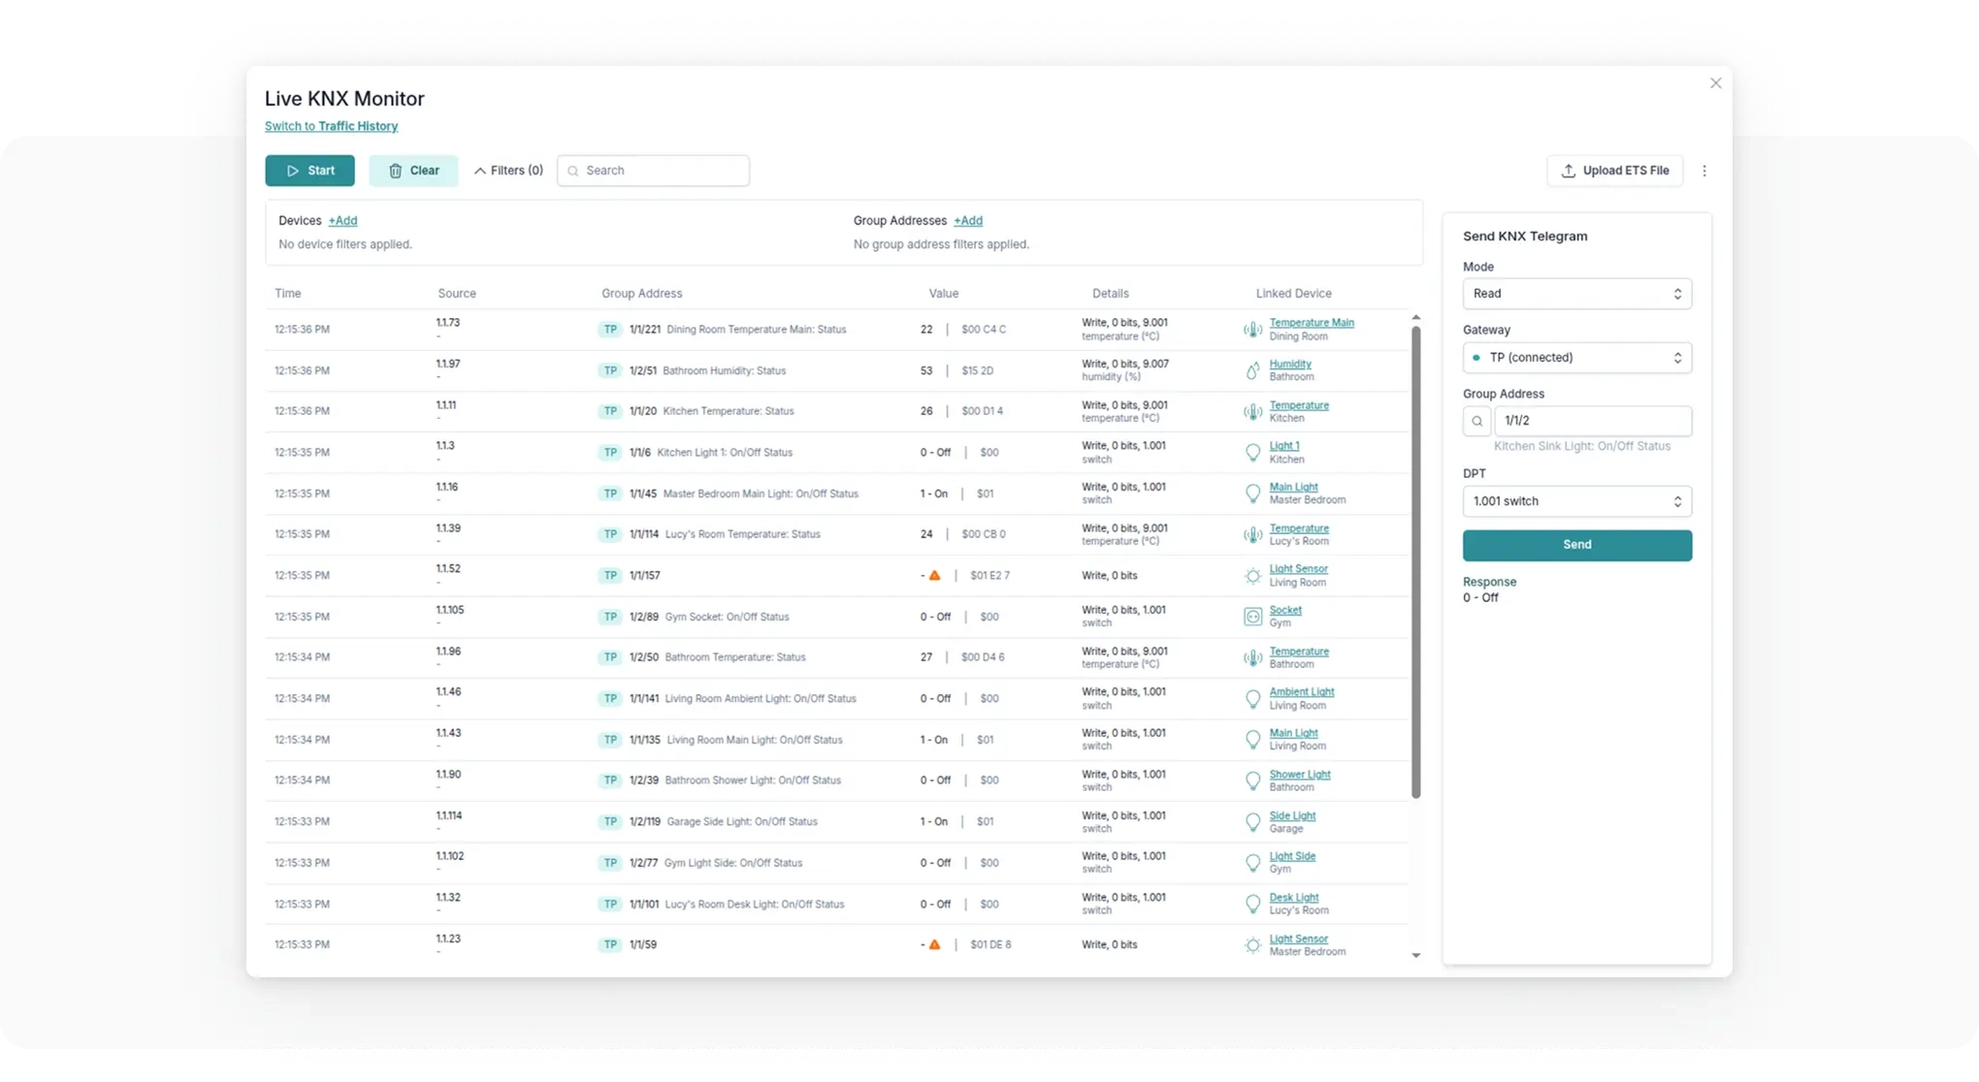
Task: Click the orange warning icon for 1/1/157
Action: [934, 576]
